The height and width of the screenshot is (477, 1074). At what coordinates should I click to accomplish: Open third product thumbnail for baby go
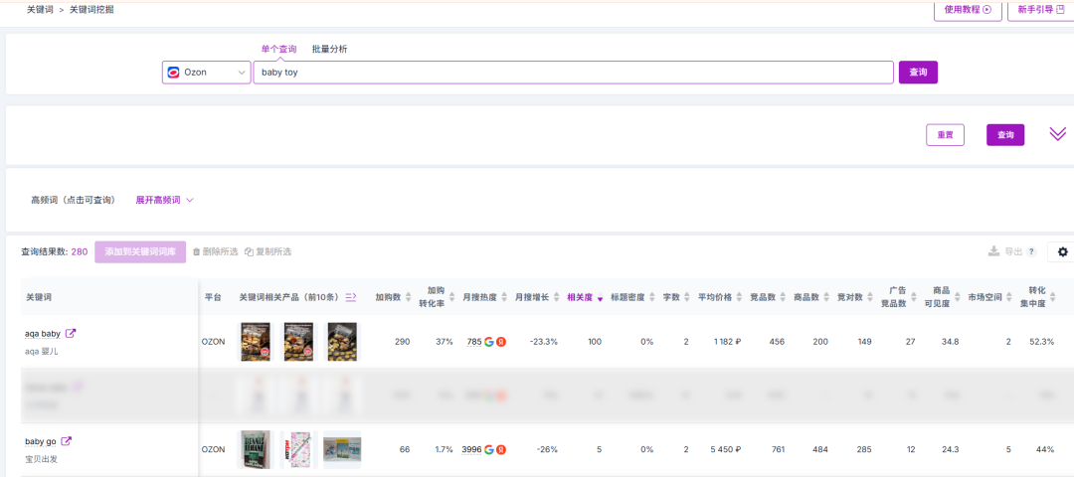tap(342, 449)
